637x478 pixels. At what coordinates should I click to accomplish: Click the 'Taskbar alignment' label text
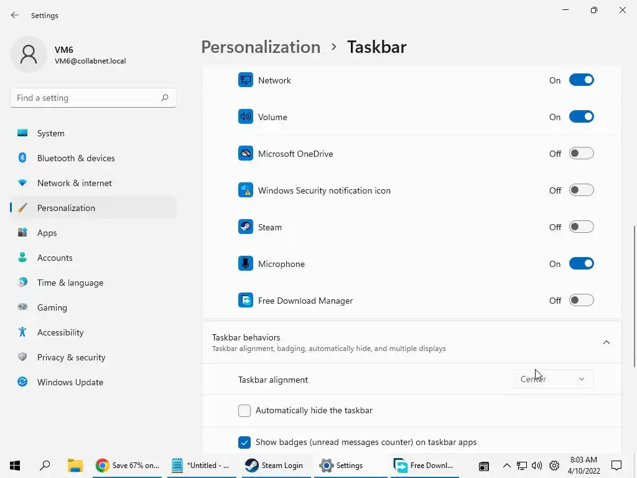(273, 380)
